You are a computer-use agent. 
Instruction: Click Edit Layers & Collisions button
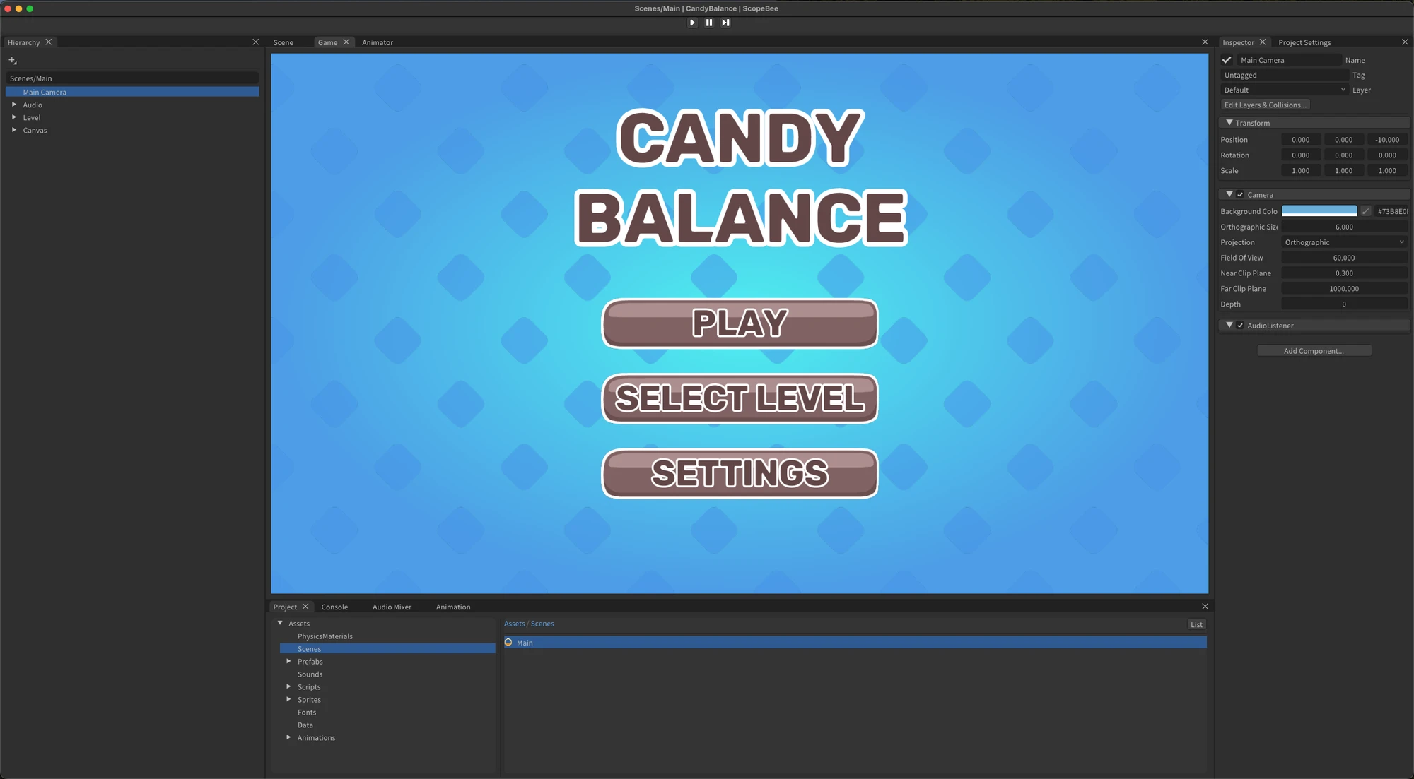(x=1266, y=105)
